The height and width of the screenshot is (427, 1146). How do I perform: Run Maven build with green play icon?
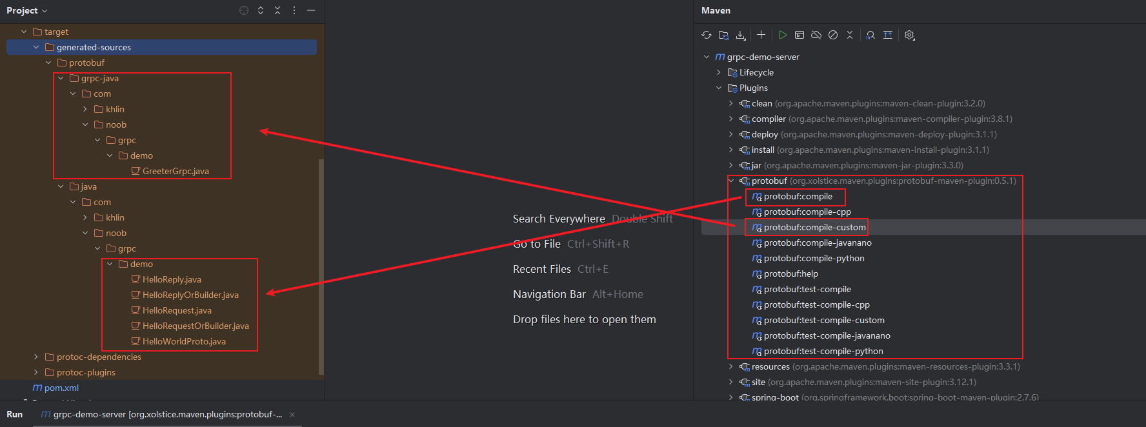point(783,35)
